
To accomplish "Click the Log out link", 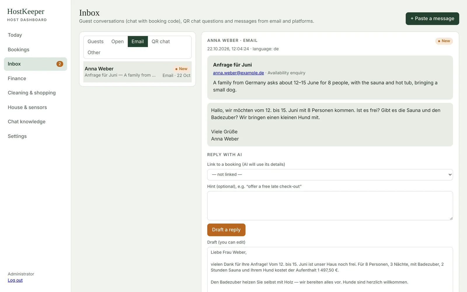I will tap(15, 280).
